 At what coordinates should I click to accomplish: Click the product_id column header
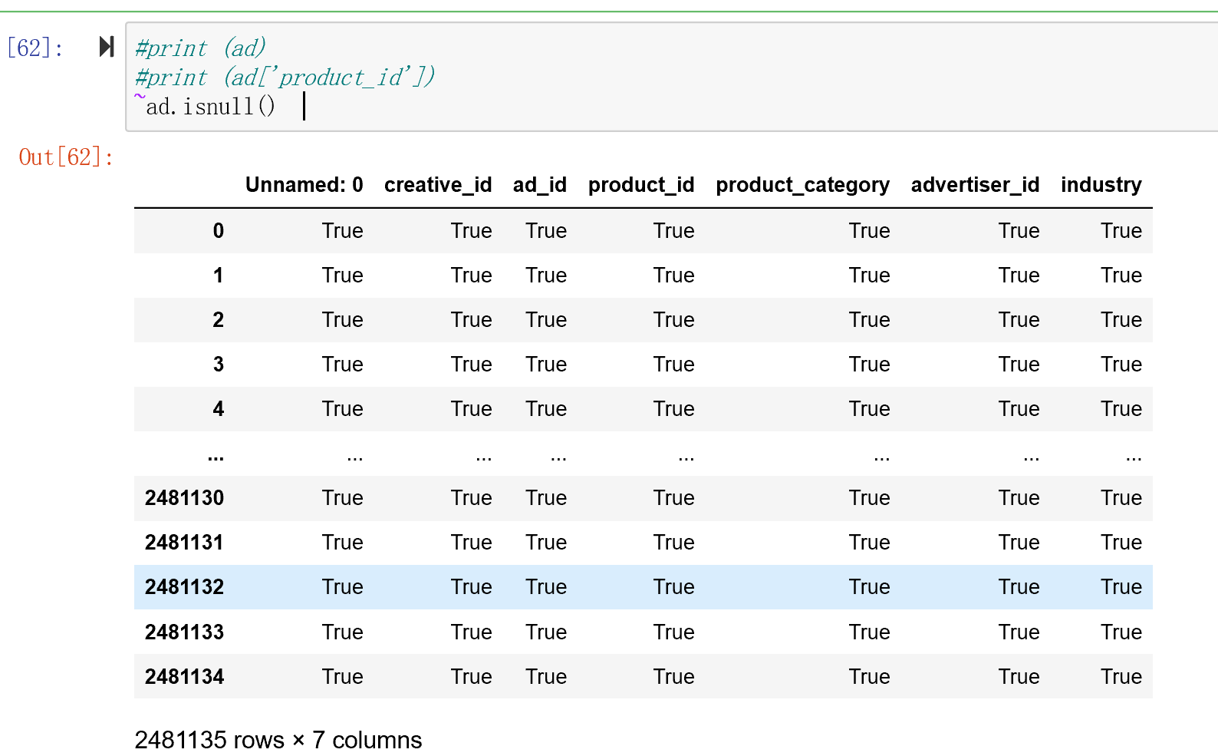click(x=641, y=185)
